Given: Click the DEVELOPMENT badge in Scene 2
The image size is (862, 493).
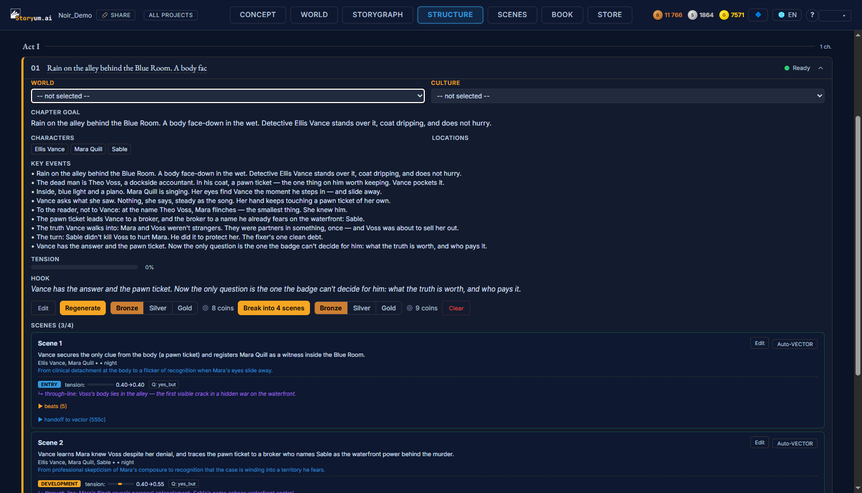Looking at the screenshot, I should pos(59,484).
